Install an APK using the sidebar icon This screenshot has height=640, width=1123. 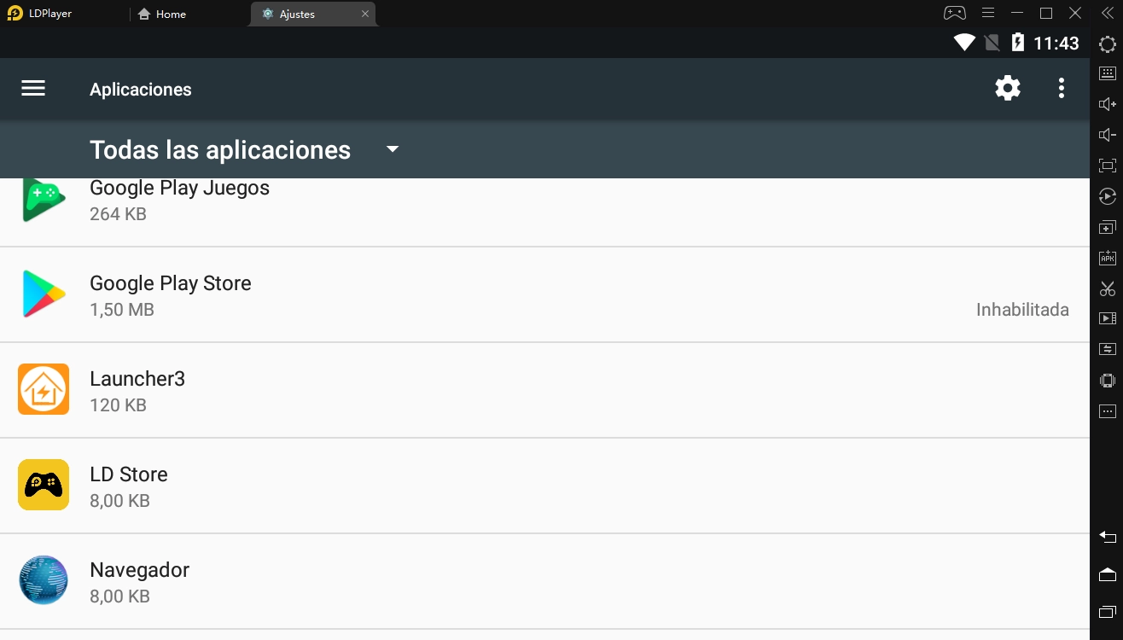(x=1107, y=257)
